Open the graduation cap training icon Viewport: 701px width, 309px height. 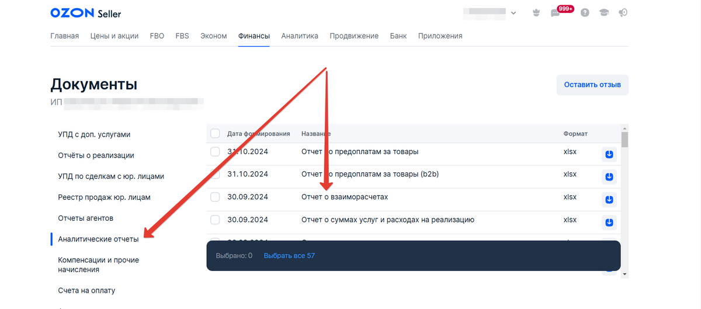coord(604,13)
